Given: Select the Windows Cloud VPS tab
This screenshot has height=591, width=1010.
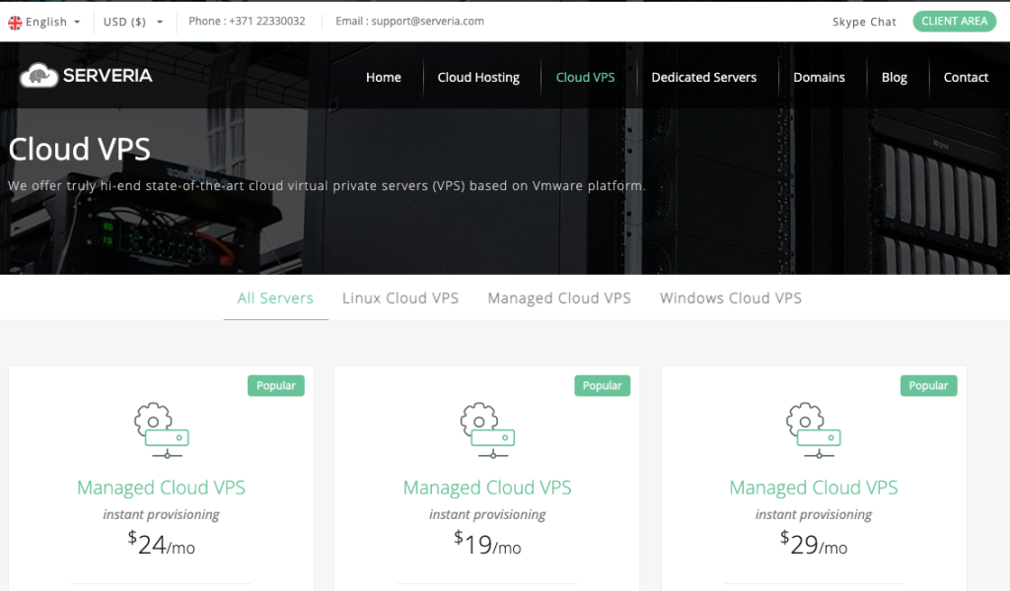Looking at the screenshot, I should click(x=730, y=298).
